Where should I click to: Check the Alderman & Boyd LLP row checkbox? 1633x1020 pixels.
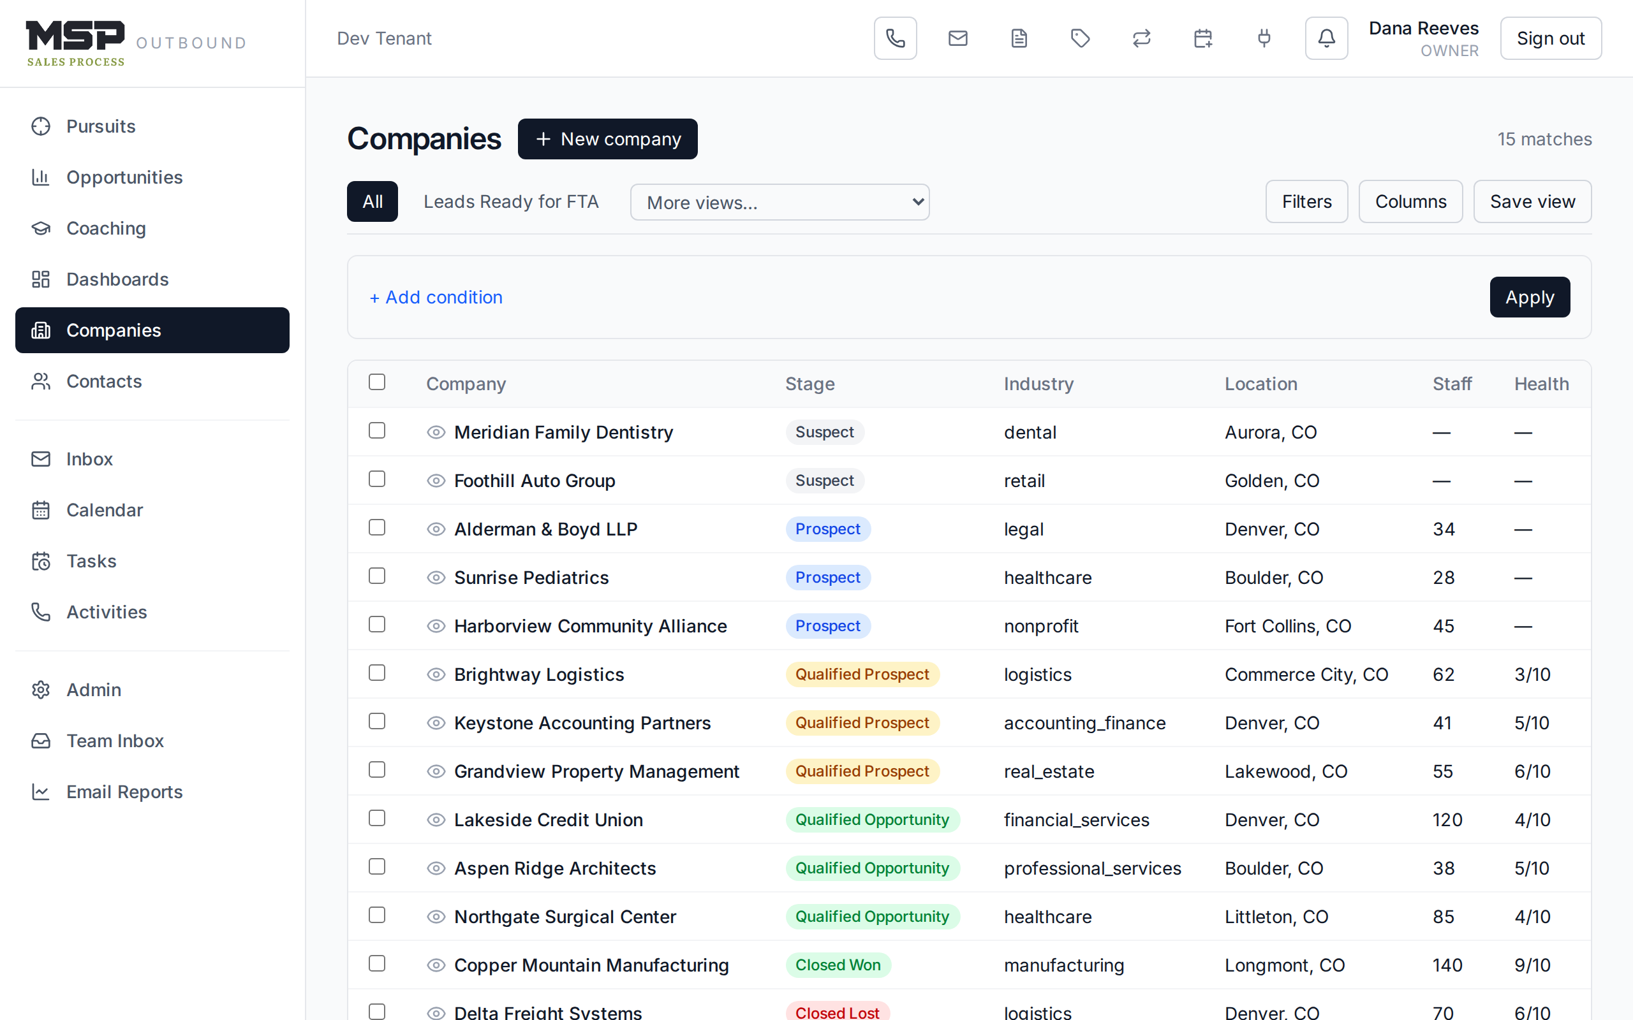[376, 528]
